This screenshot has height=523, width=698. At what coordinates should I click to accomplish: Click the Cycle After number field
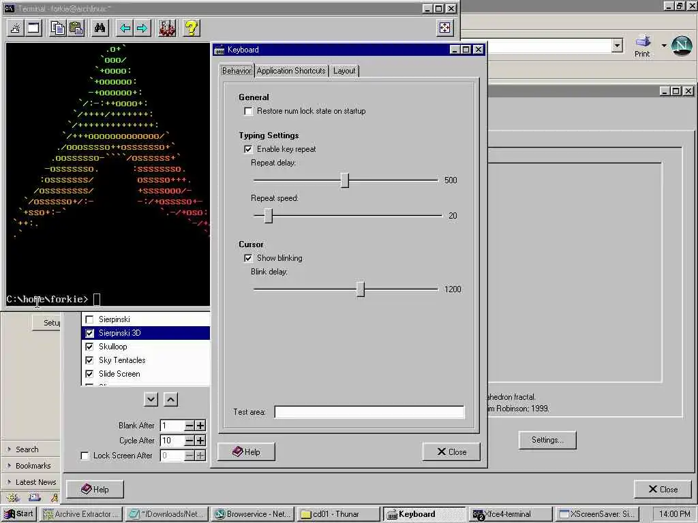pyautogui.click(x=172, y=441)
